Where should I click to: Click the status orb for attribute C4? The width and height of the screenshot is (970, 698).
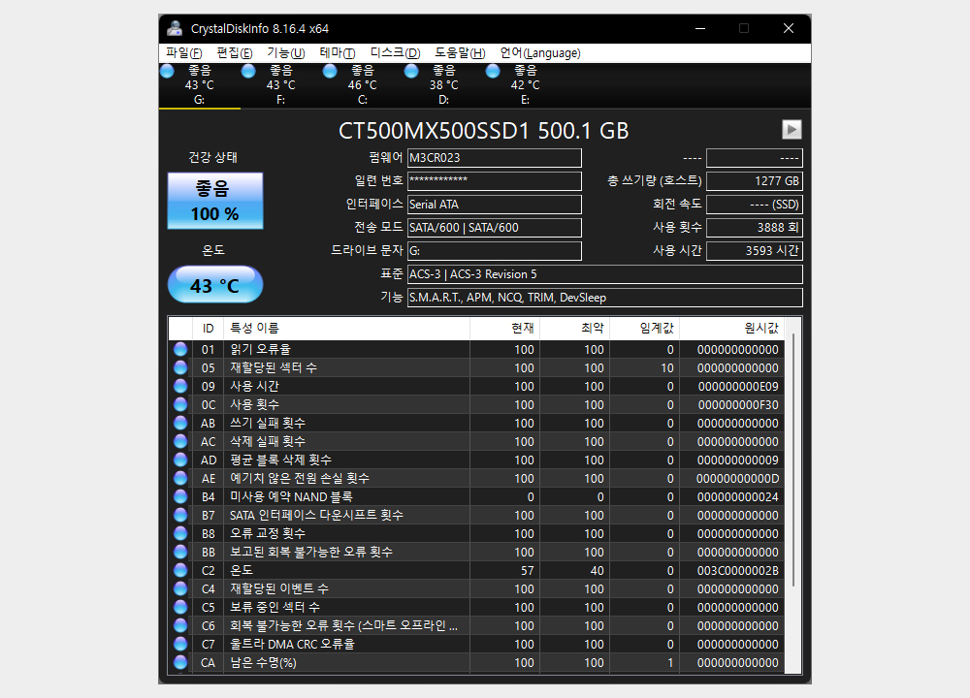[x=180, y=588]
